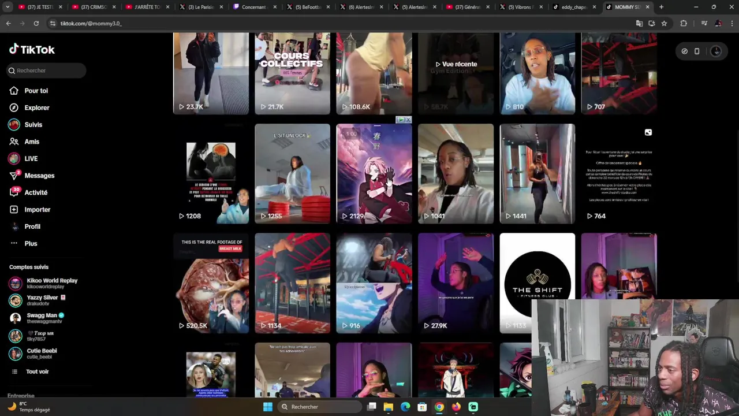Switch to the Vibrons X tab

coord(520,7)
